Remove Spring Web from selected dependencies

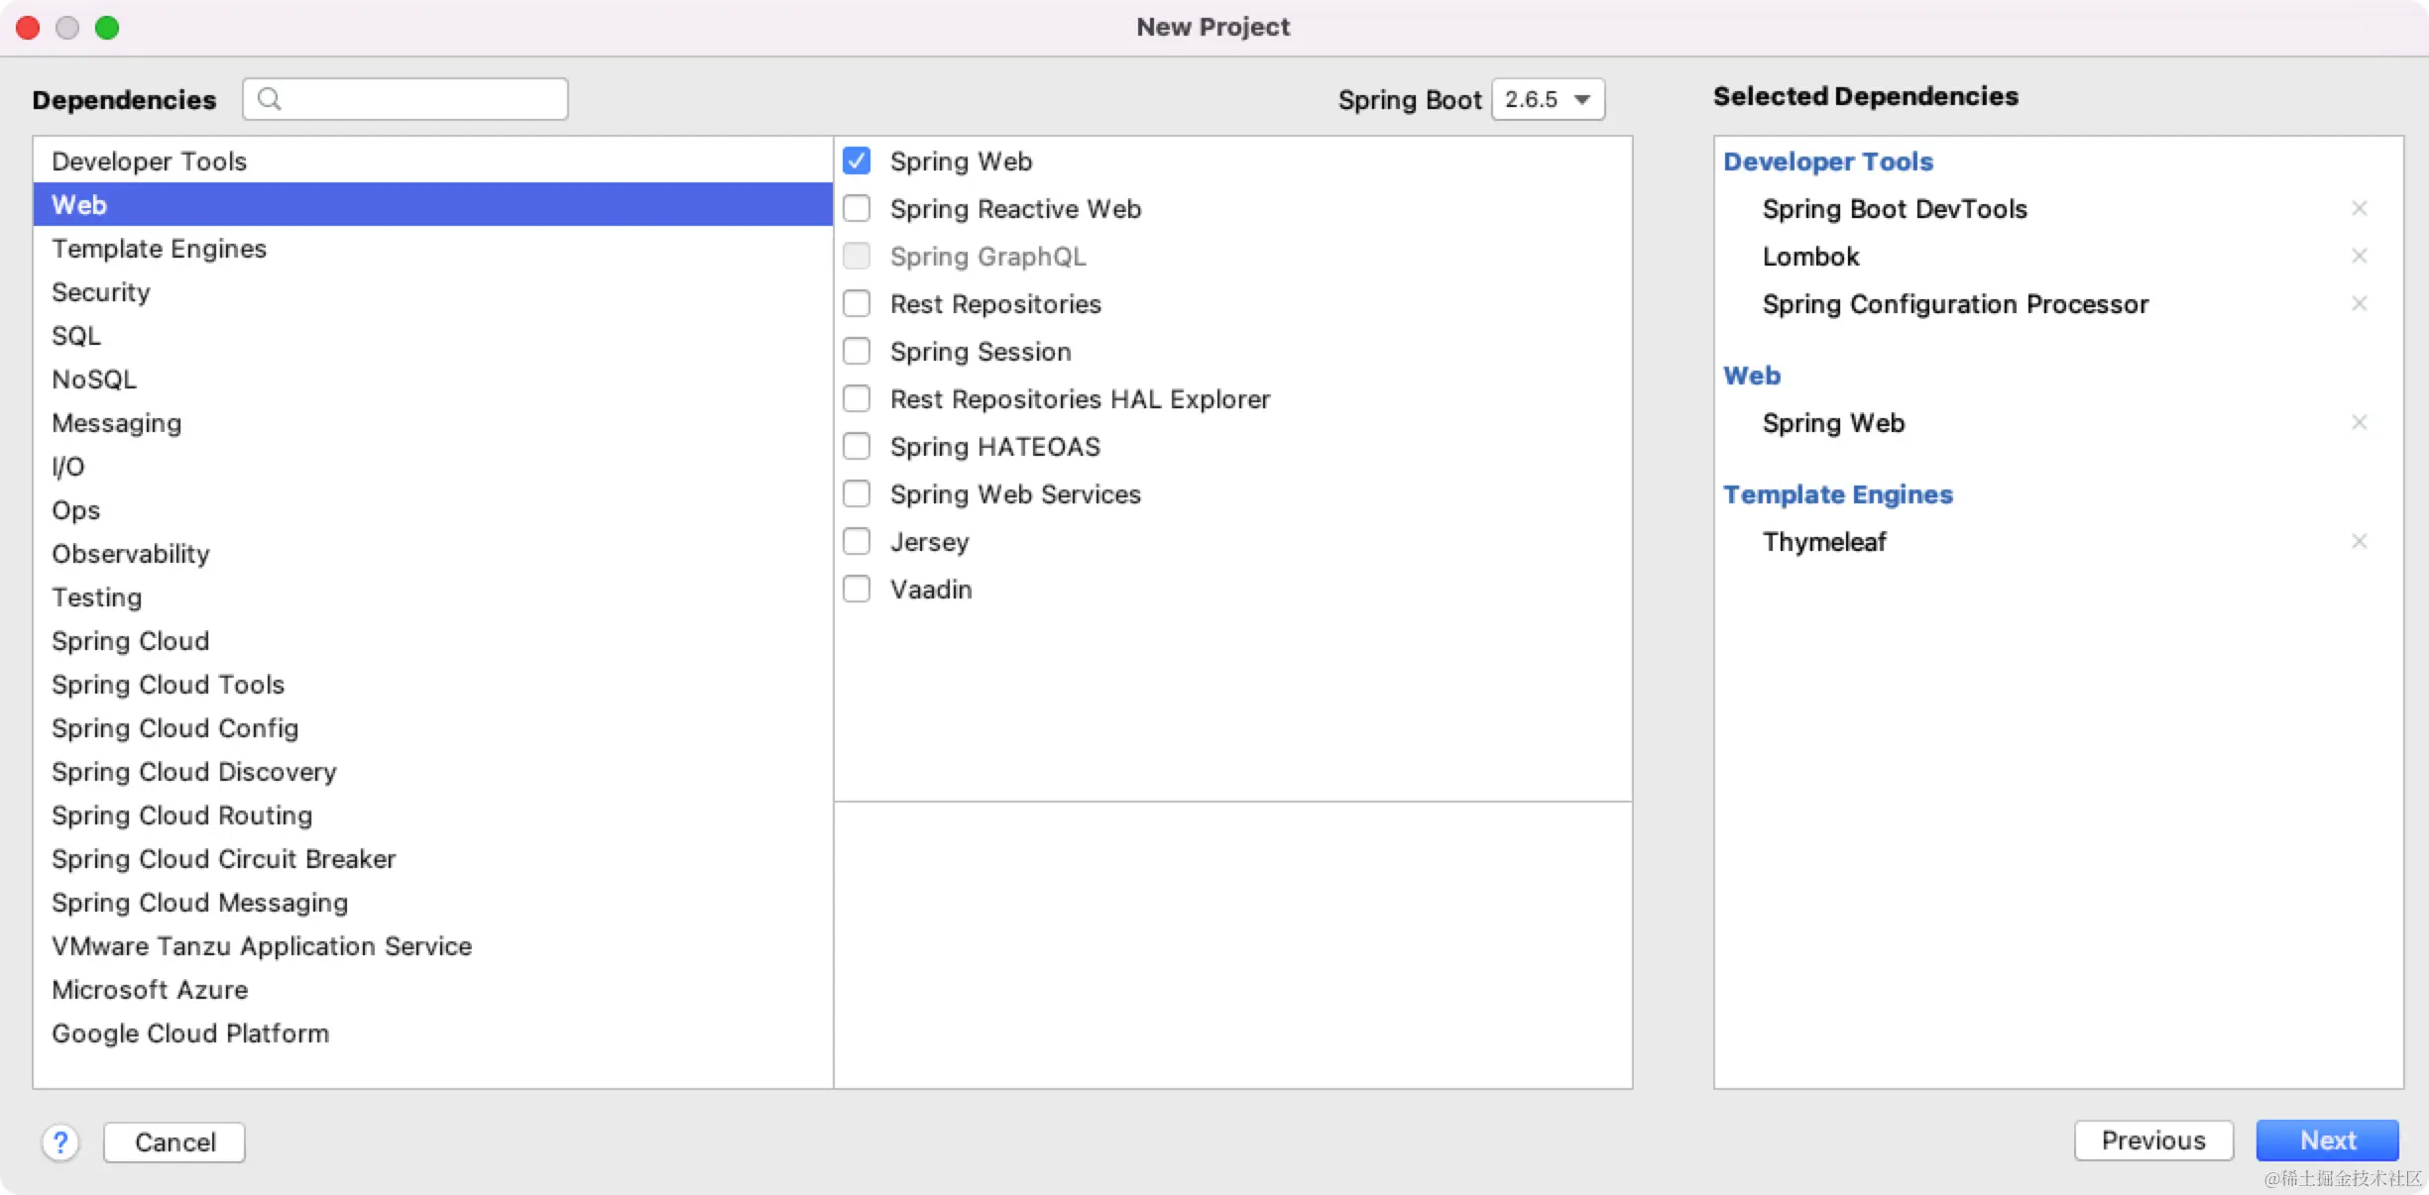point(2359,422)
